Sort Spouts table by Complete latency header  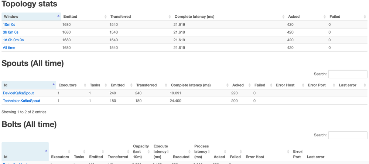[x=191, y=85]
